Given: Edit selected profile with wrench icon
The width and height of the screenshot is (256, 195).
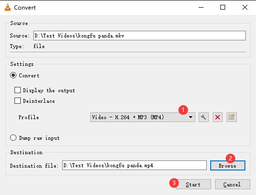Looking at the screenshot, I should pyautogui.click(x=203, y=117).
